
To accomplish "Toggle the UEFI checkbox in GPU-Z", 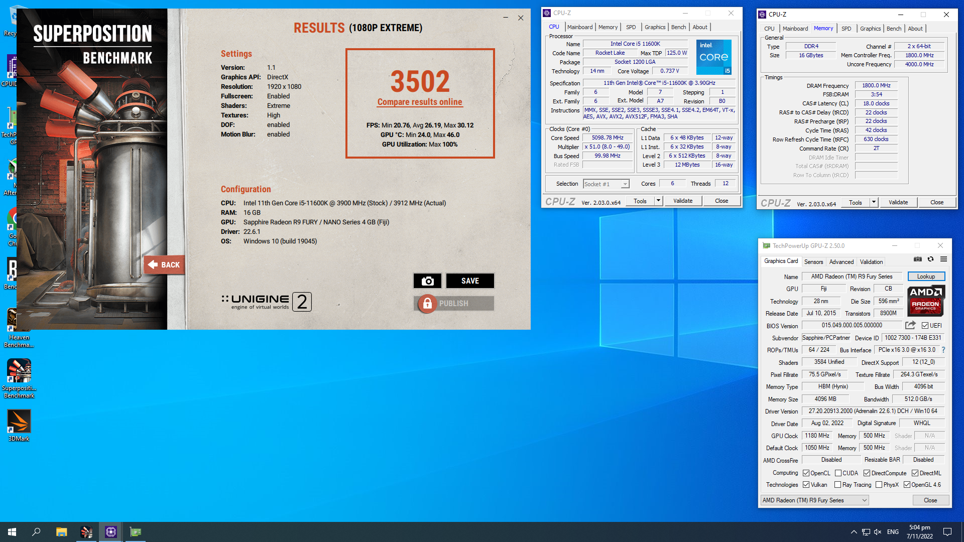I will pos(925,326).
